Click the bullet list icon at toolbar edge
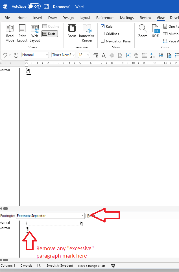 177,55
